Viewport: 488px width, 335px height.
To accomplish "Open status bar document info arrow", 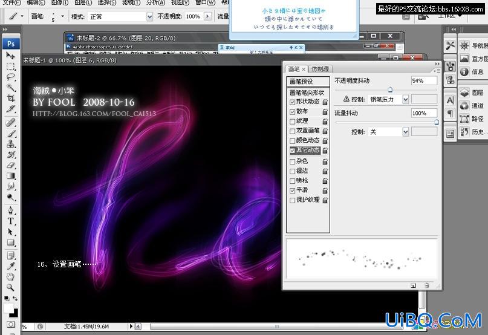I will tap(131, 327).
